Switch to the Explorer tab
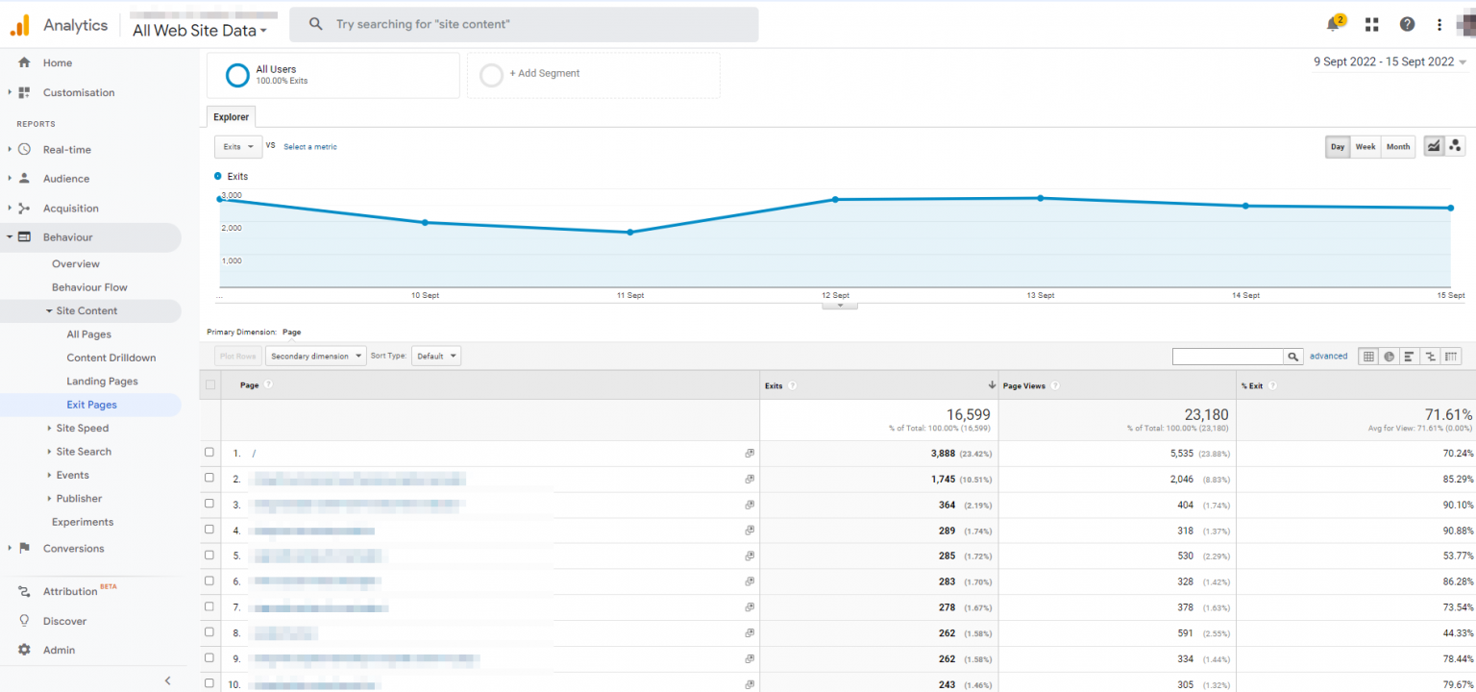The image size is (1476, 692). point(231,116)
